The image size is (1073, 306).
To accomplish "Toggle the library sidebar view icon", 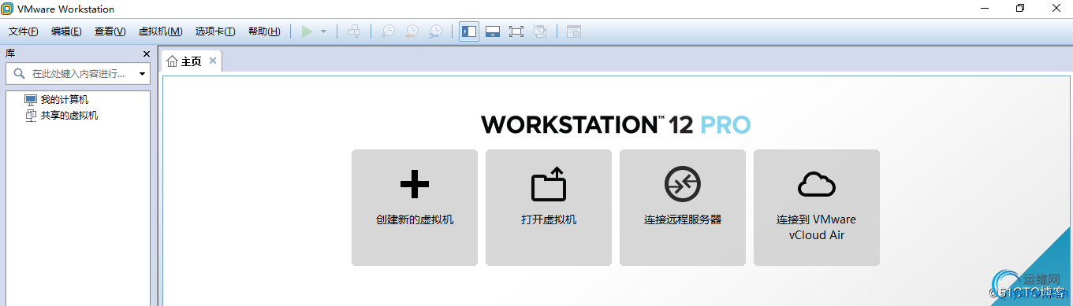I will [469, 31].
